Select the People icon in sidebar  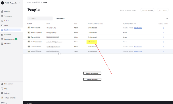pos(2,30)
